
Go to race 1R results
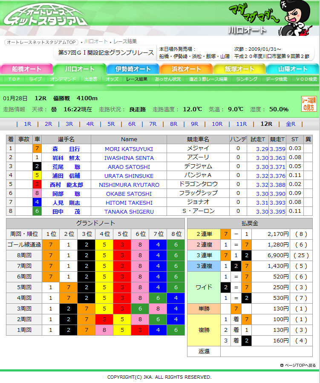28,124
